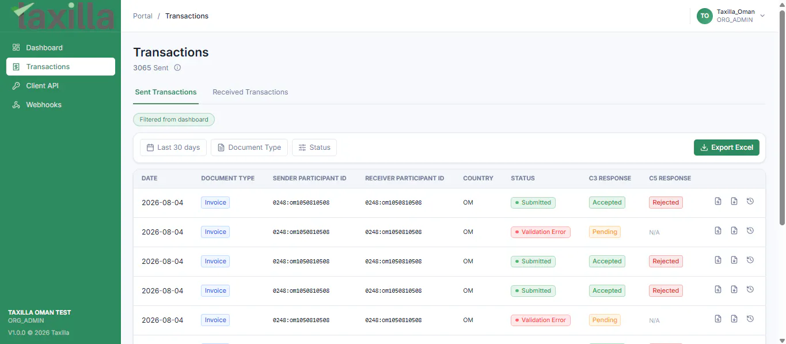This screenshot has height=344, width=786.
Task: Open Webhooks from the sidebar
Action: point(60,105)
